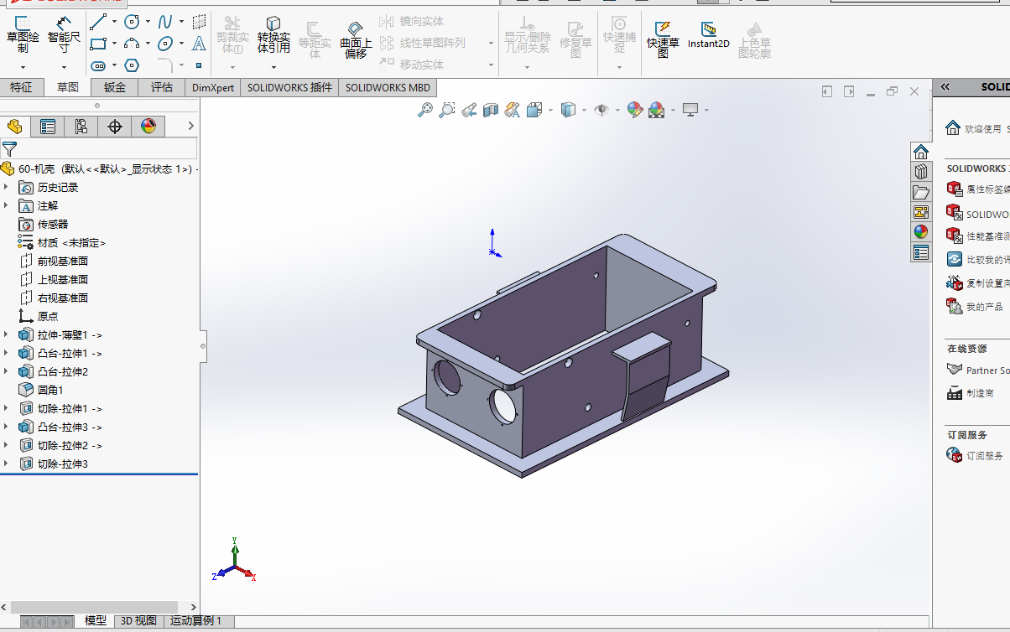Select the Arc sketch tool
This screenshot has height=632, width=1010.
coord(132,44)
